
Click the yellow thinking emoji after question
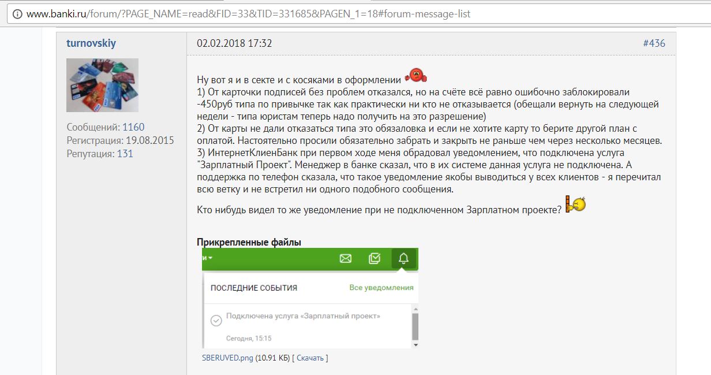(575, 204)
